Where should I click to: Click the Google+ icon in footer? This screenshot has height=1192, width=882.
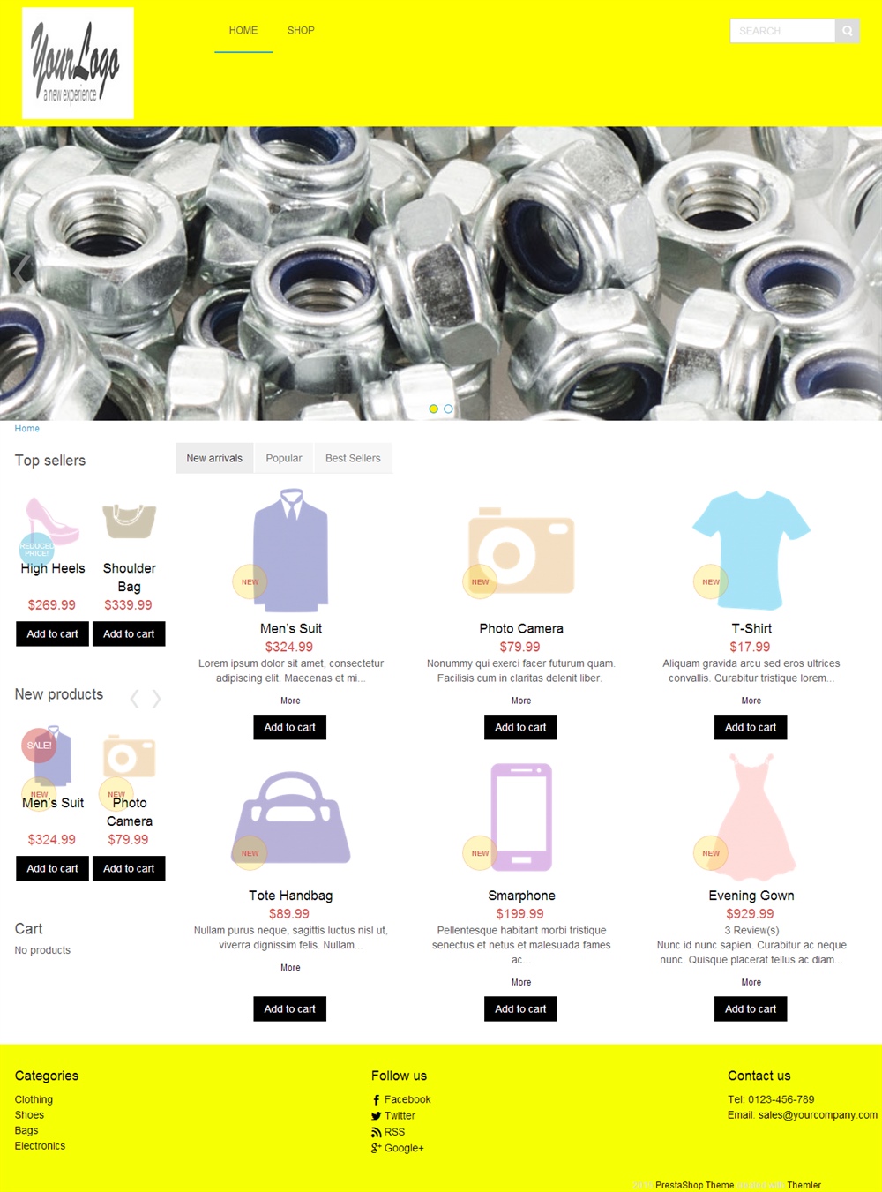[x=376, y=1148]
